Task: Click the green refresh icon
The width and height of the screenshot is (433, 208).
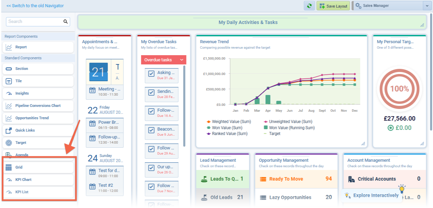Action: [309, 6]
